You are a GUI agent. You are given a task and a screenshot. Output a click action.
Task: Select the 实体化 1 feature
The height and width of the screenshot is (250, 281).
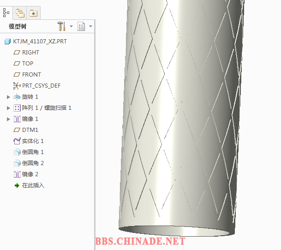tap(33, 141)
